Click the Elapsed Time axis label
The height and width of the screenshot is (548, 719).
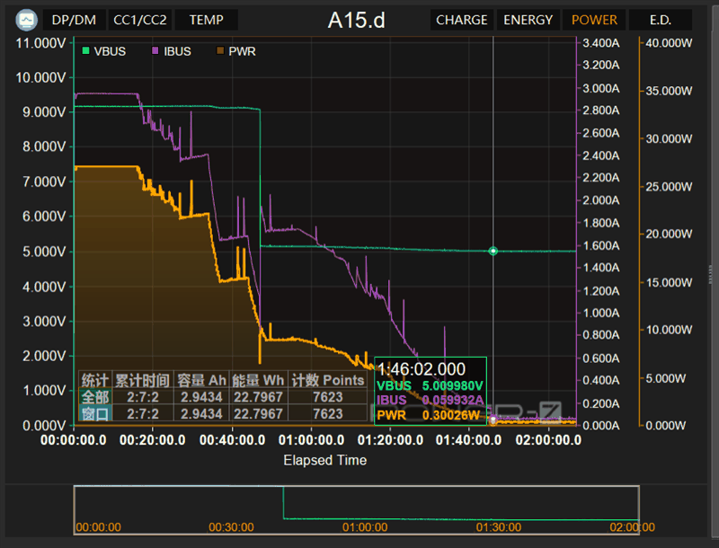click(324, 460)
